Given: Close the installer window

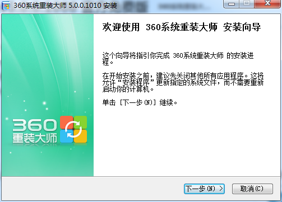Looking at the screenshot, I should [267, 3].
